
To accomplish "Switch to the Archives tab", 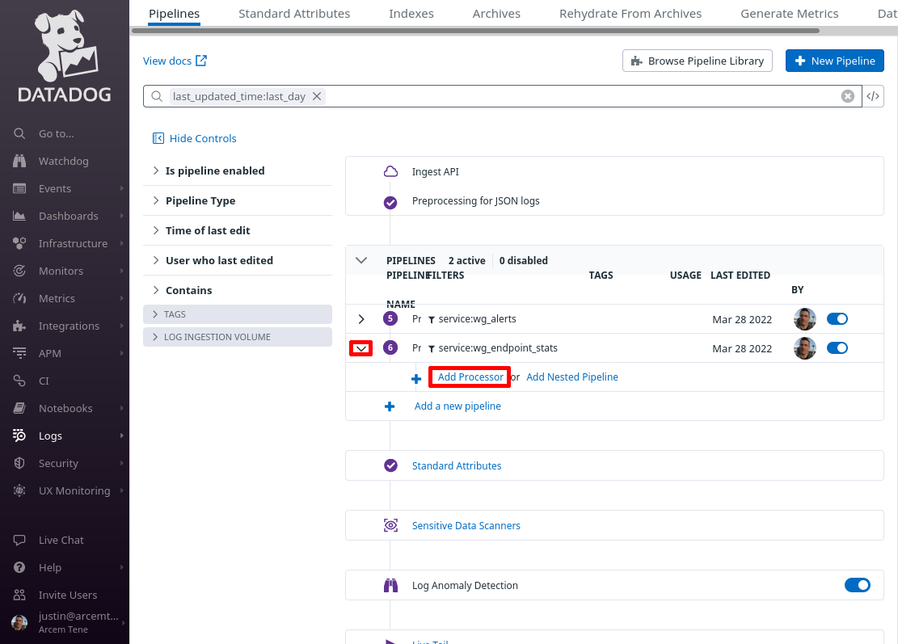I will 496,13.
